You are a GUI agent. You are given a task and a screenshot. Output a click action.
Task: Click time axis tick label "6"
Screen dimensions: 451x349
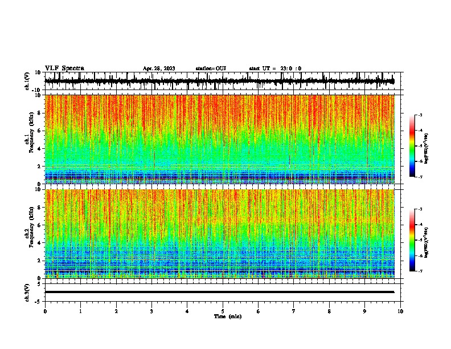point(259,311)
